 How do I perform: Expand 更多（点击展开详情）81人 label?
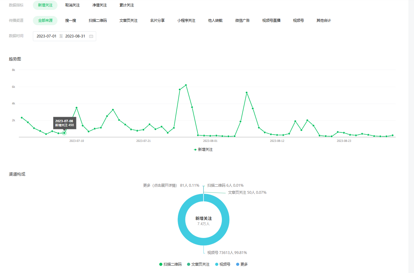coord(171,185)
